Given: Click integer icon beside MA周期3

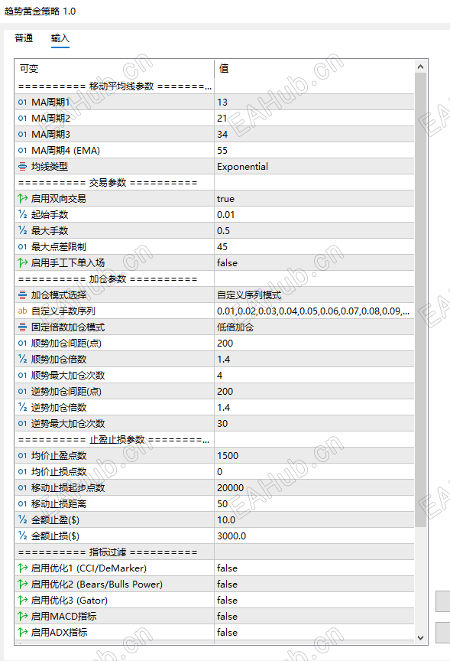Looking at the screenshot, I should pyautogui.click(x=22, y=134).
